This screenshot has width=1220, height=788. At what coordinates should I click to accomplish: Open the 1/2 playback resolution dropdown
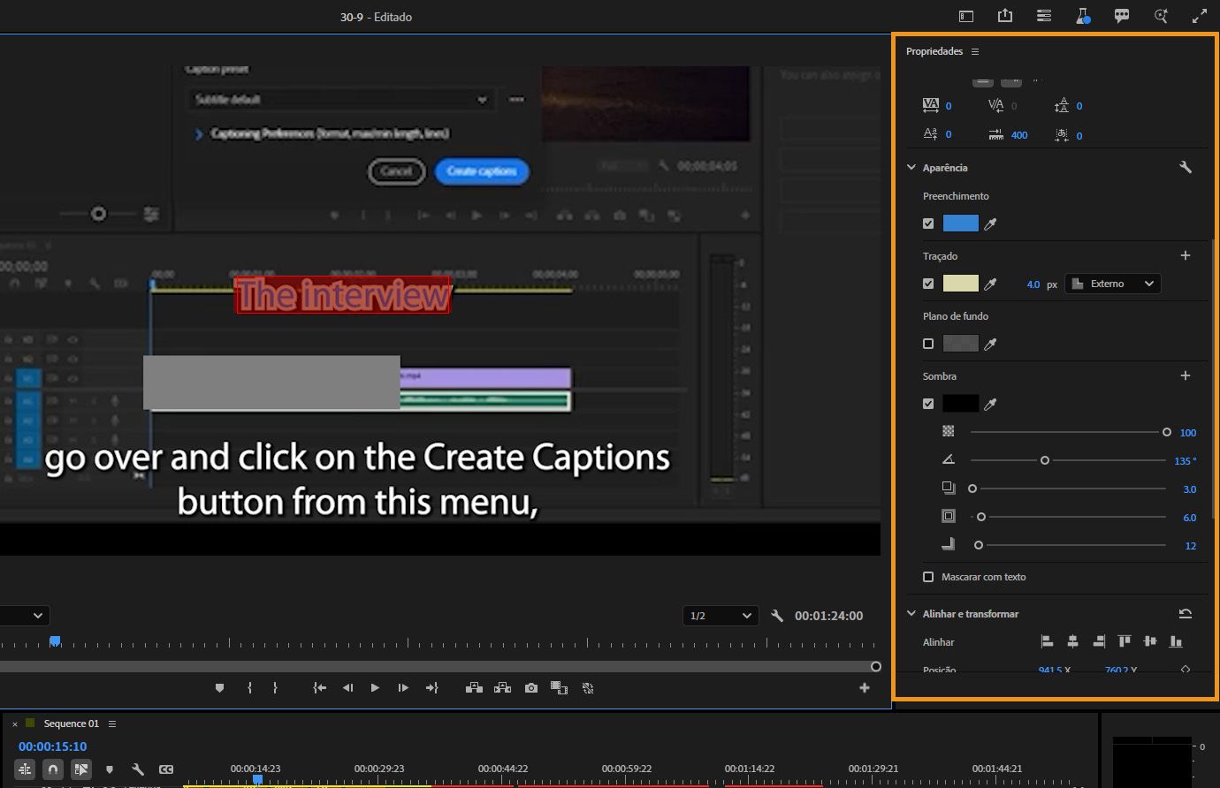[x=721, y=616]
